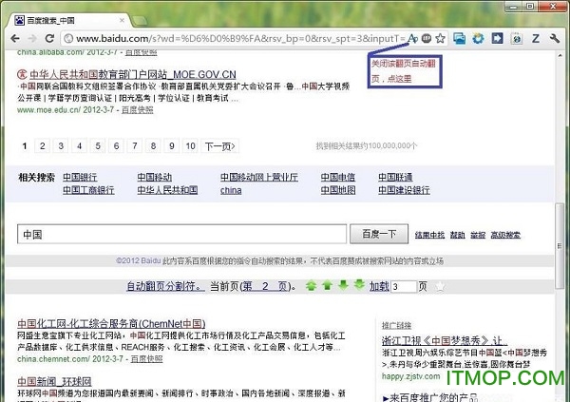Screen dimensions: 570x402
Task: Click the AutoPager icon in address bar
Action: click(x=412, y=38)
